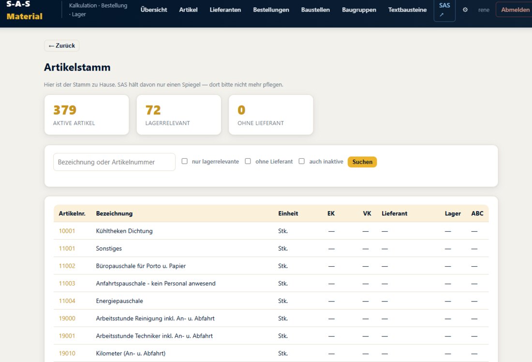Viewport: 532px width, 362px height.
Task: Open article link 11002
Action: point(67,266)
